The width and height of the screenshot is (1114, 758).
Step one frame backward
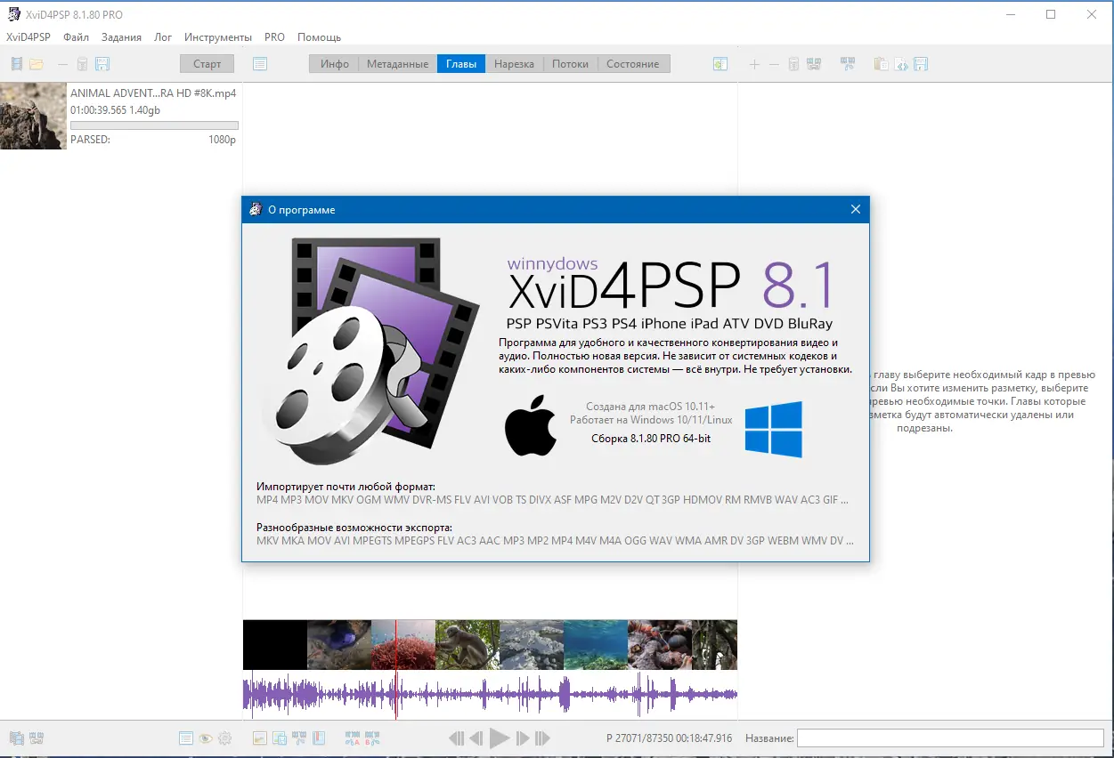476,738
